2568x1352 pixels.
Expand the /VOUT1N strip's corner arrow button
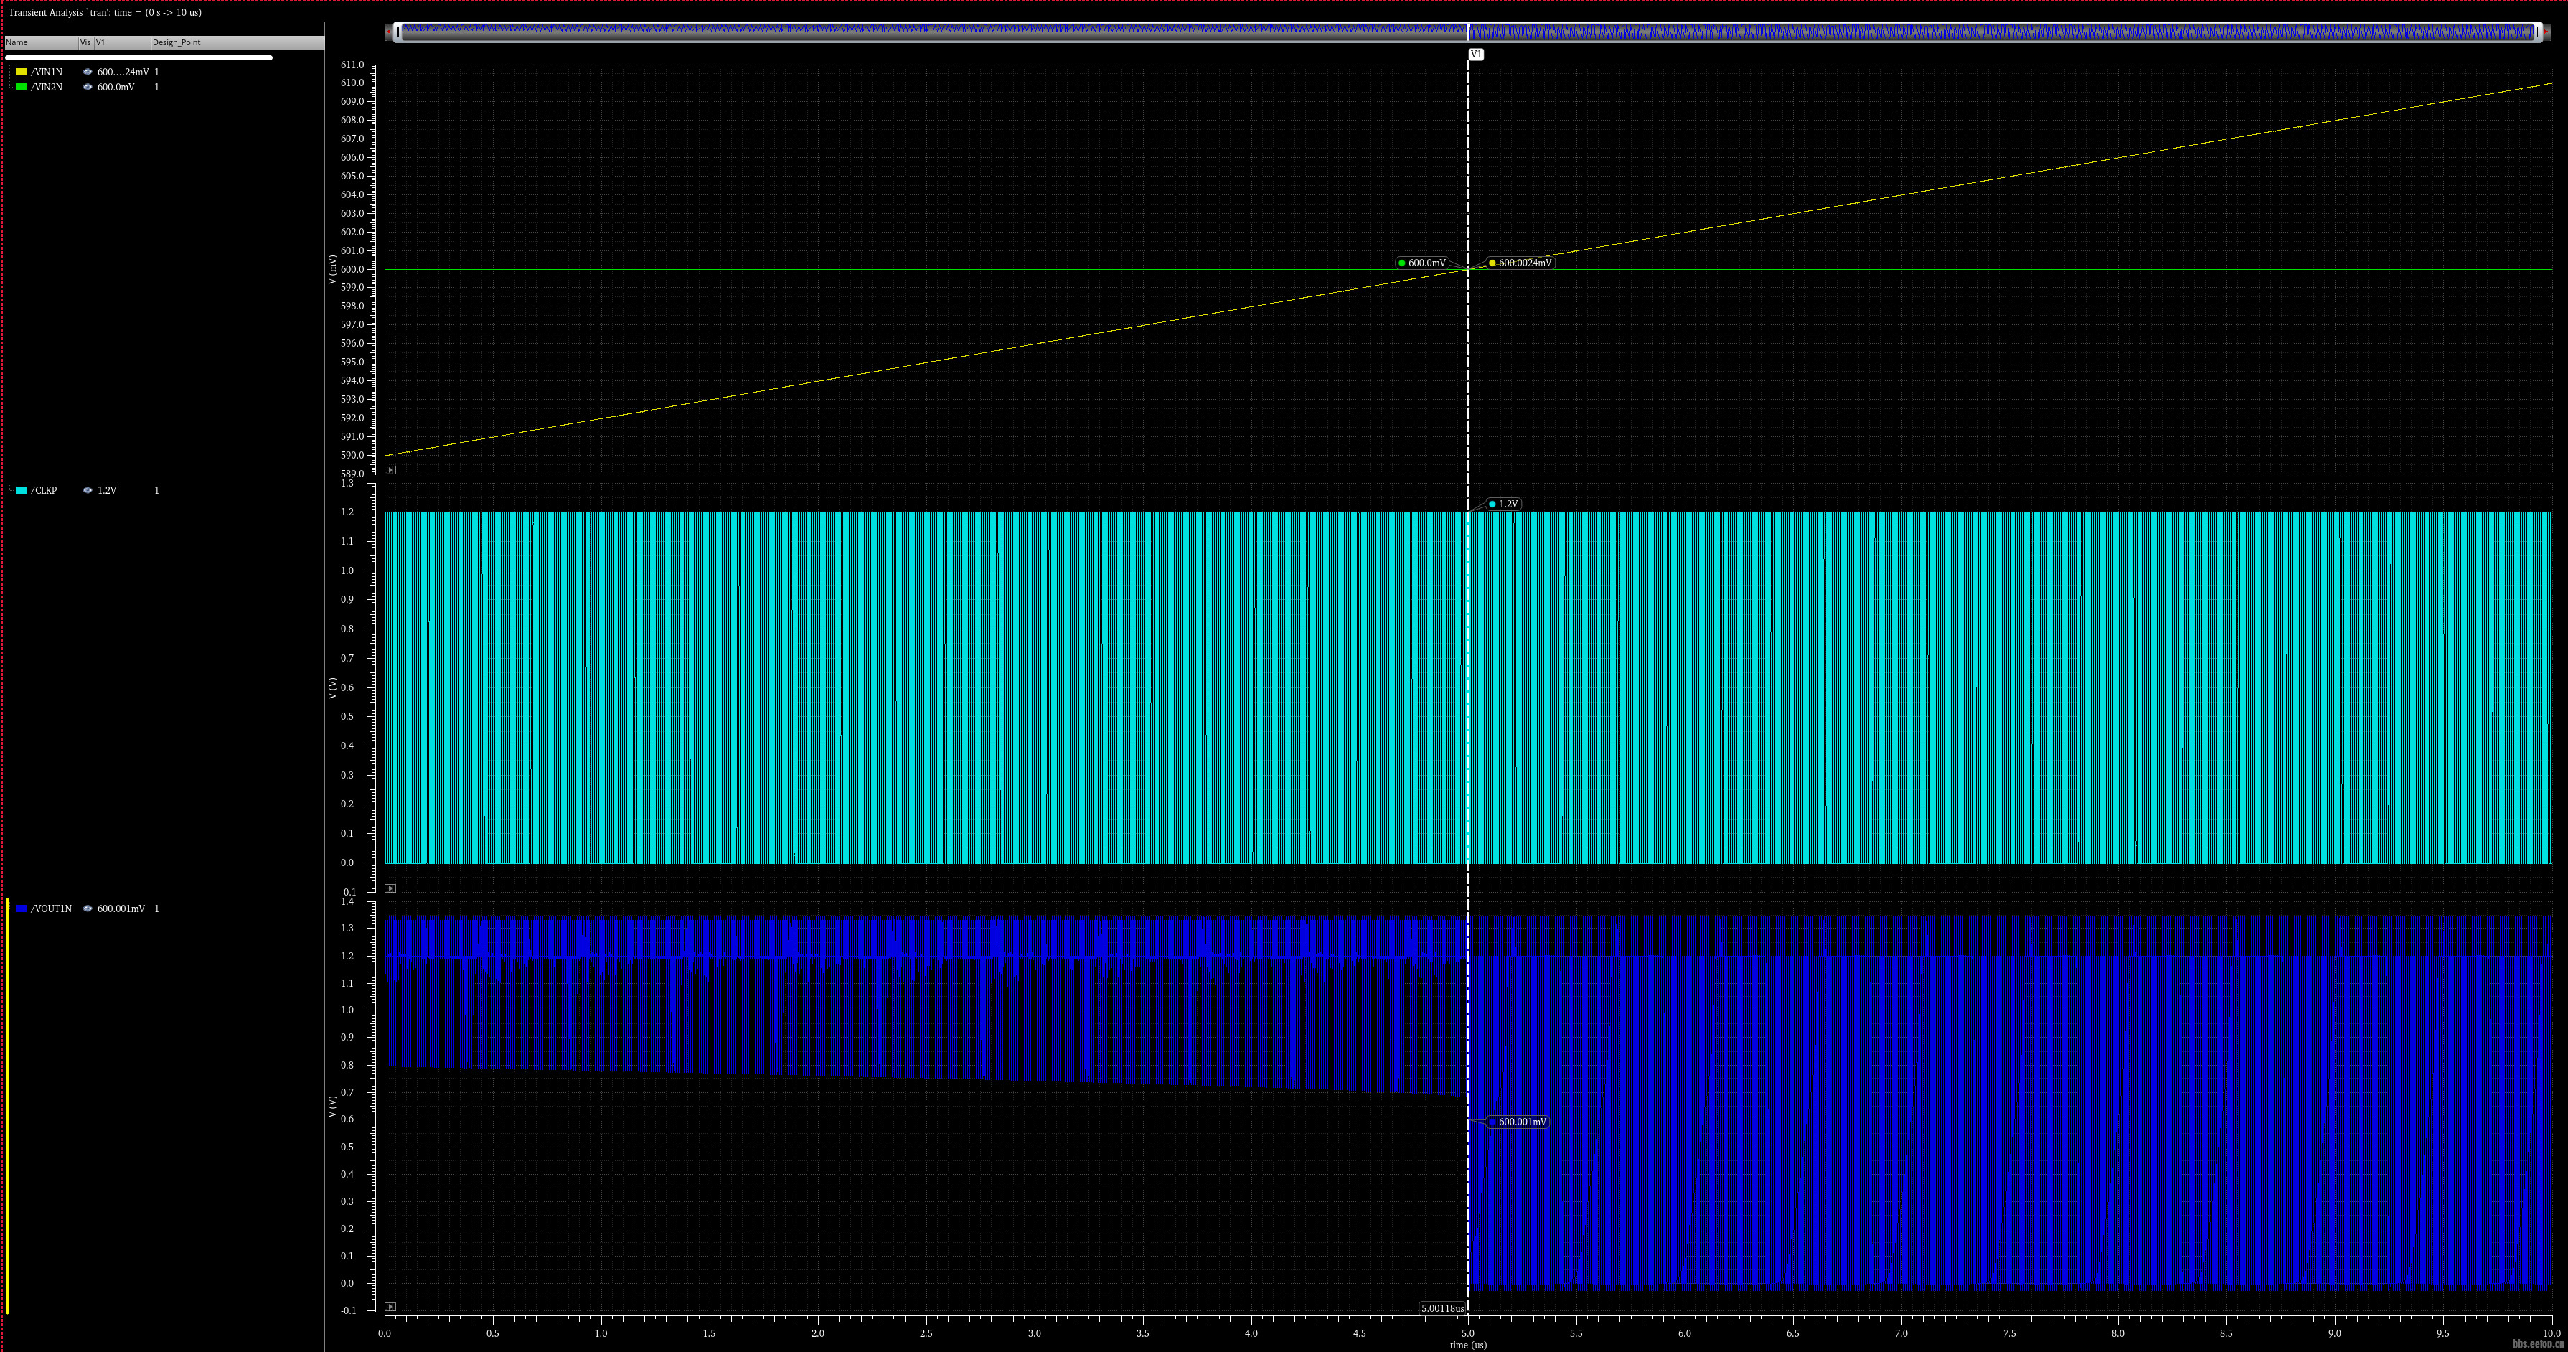391,1307
